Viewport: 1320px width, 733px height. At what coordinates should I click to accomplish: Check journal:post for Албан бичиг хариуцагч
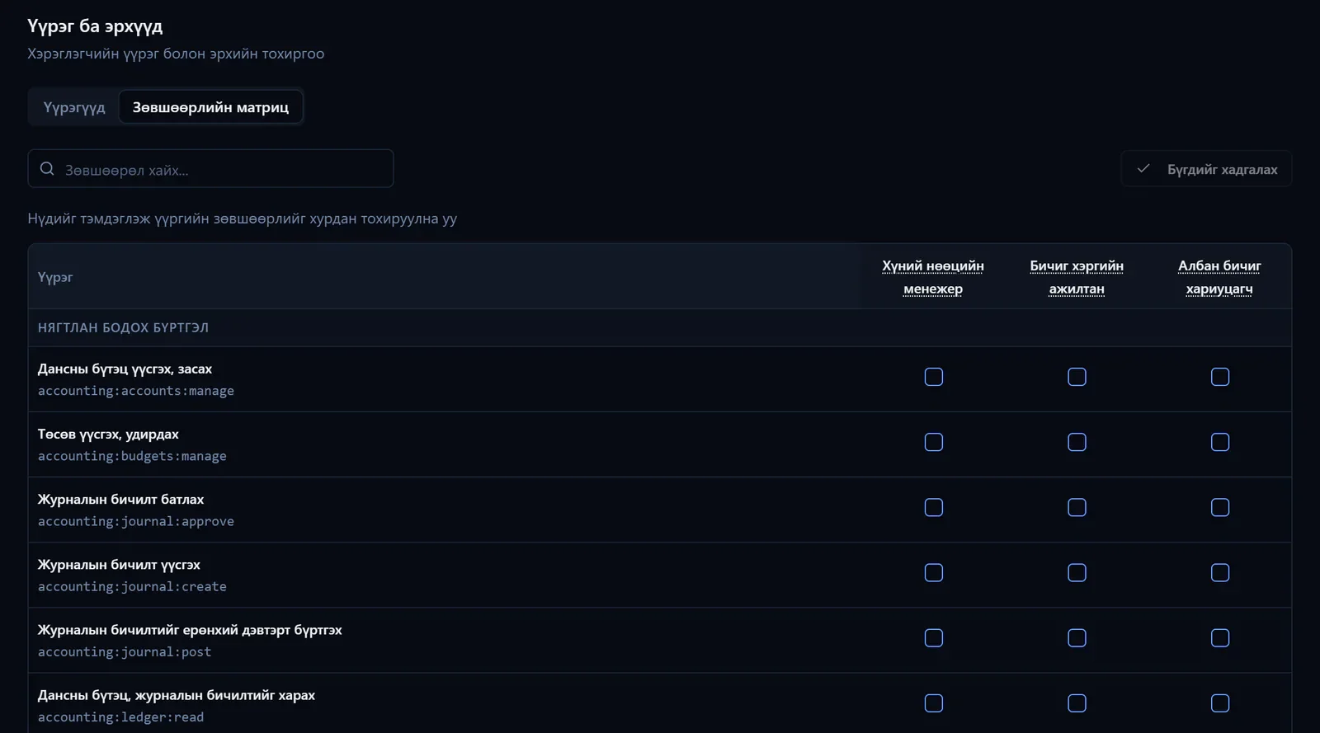coord(1220,637)
